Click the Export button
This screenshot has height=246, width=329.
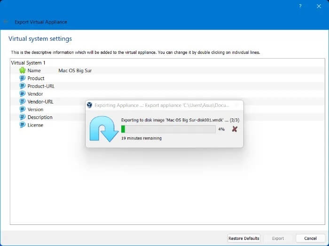point(278,238)
